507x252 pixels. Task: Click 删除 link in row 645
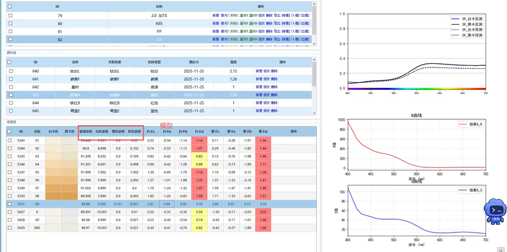point(274,111)
